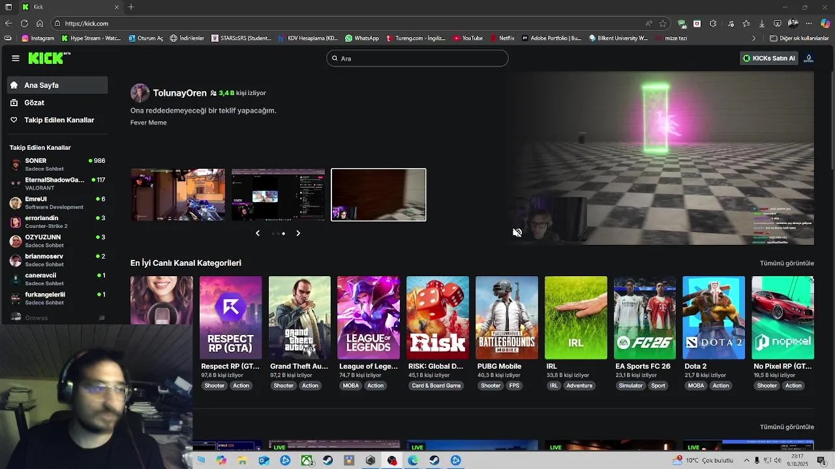Open the Edge profile picture

793,23
